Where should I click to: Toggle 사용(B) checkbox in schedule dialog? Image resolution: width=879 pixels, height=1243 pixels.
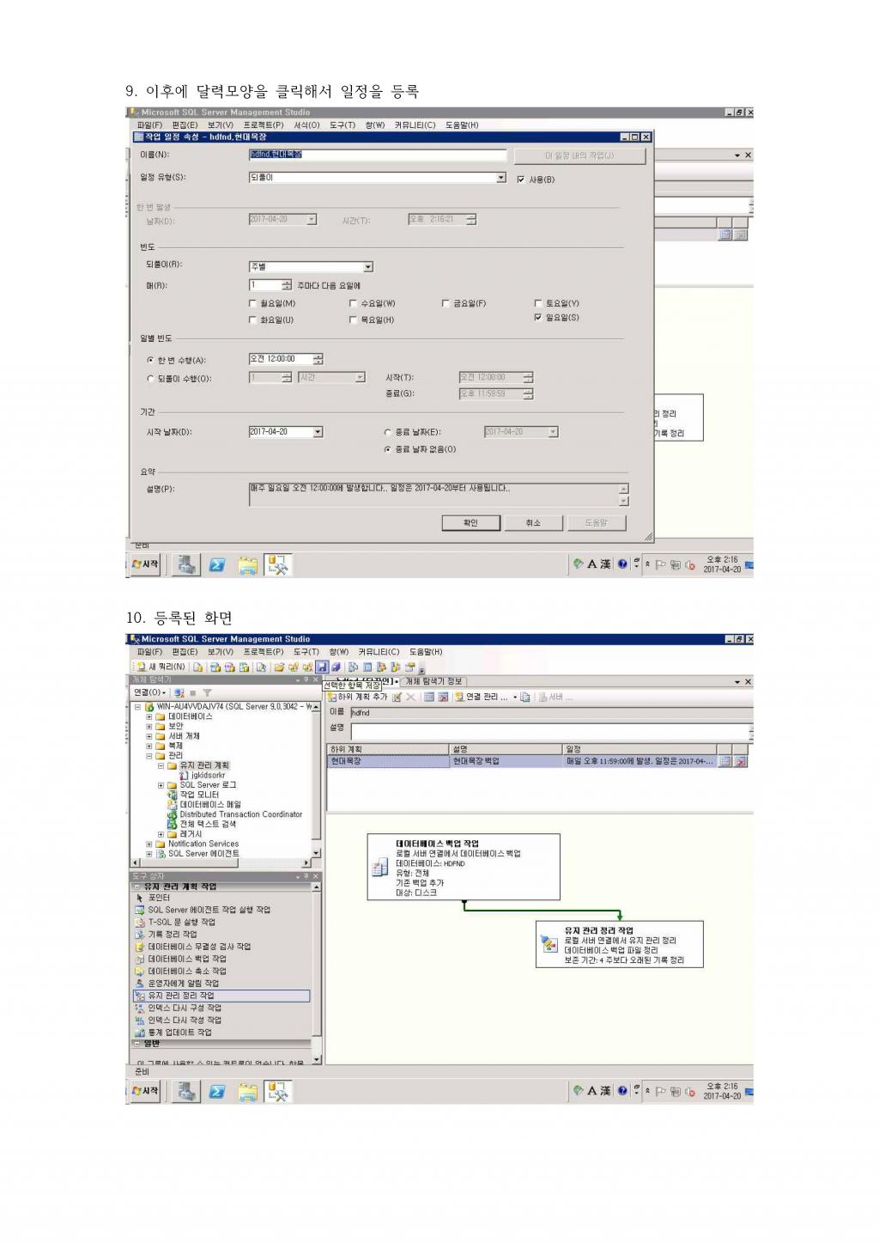click(x=521, y=180)
